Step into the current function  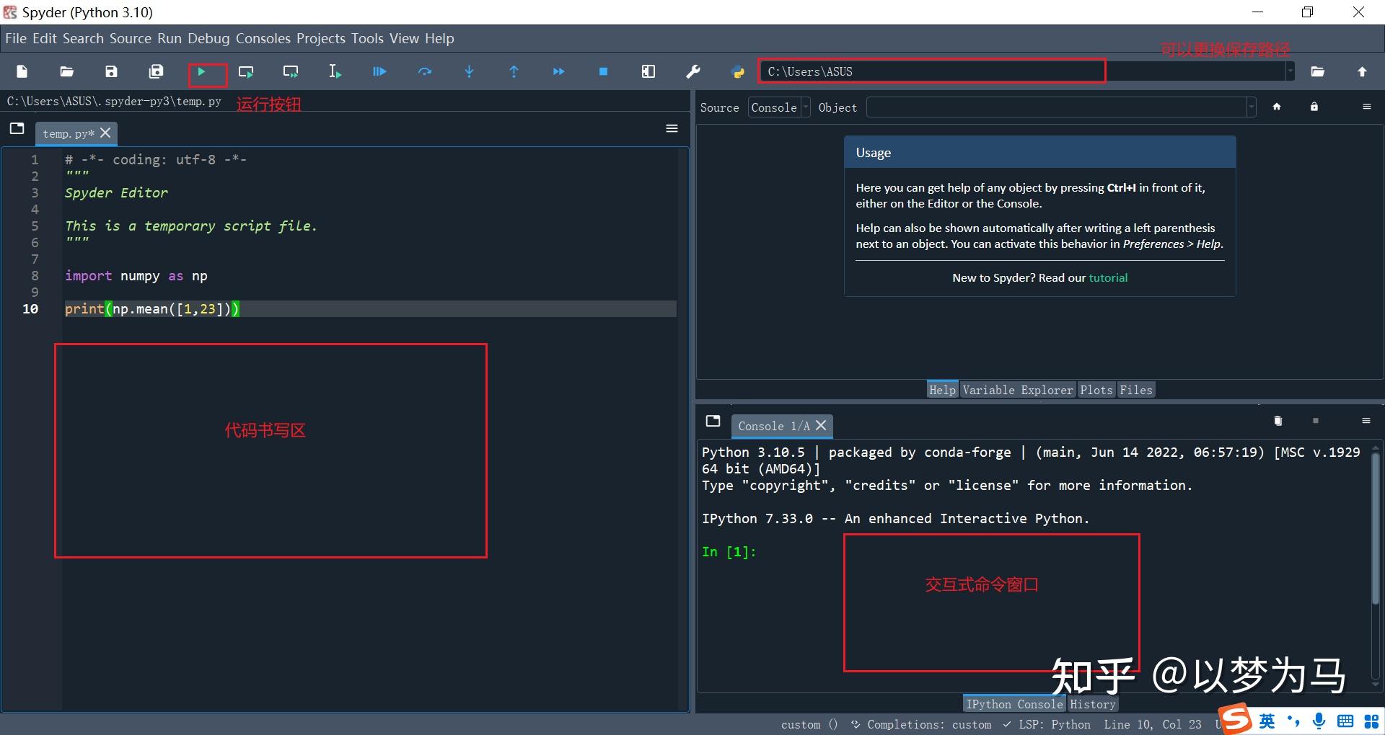[x=469, y=71]
